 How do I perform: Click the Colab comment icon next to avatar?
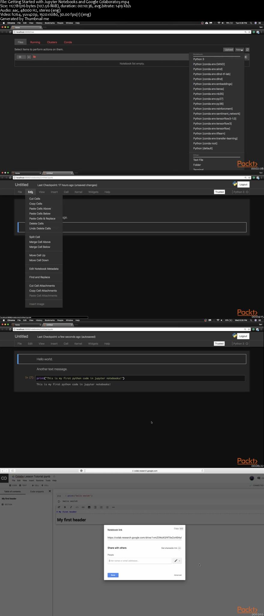pos(259,478)
